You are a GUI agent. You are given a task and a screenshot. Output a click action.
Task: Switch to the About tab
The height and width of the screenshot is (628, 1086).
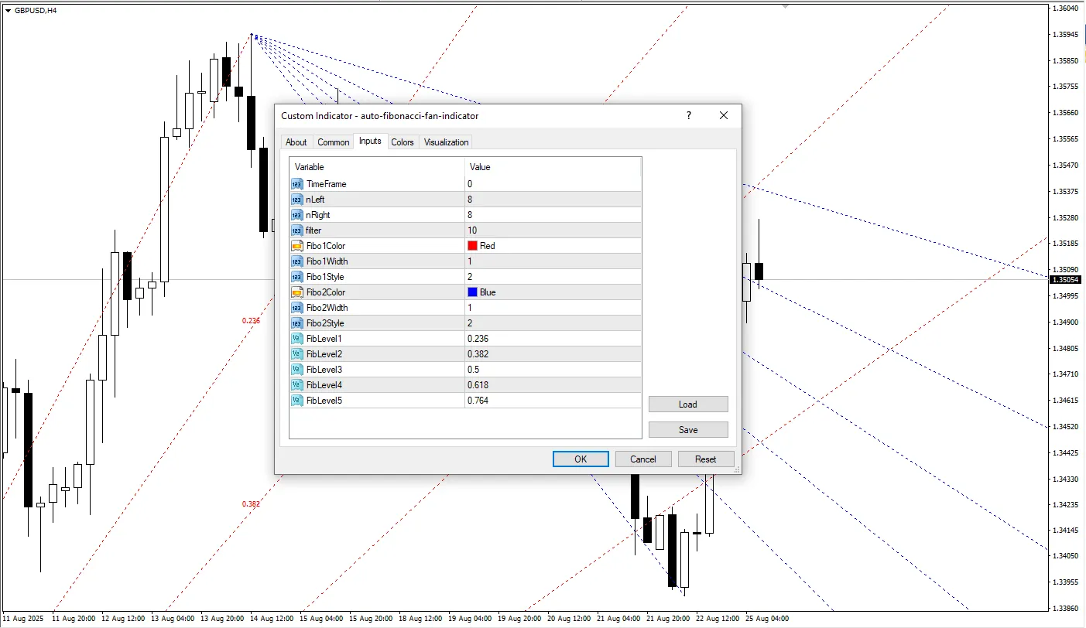click(x=296, y=142)
